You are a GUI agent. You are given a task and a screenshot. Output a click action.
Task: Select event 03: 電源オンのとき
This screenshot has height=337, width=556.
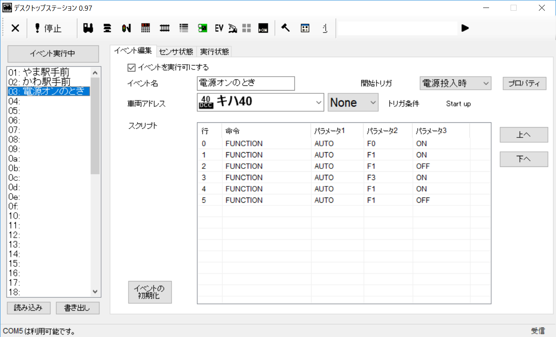pyautogui.click(x=49, y=91)
